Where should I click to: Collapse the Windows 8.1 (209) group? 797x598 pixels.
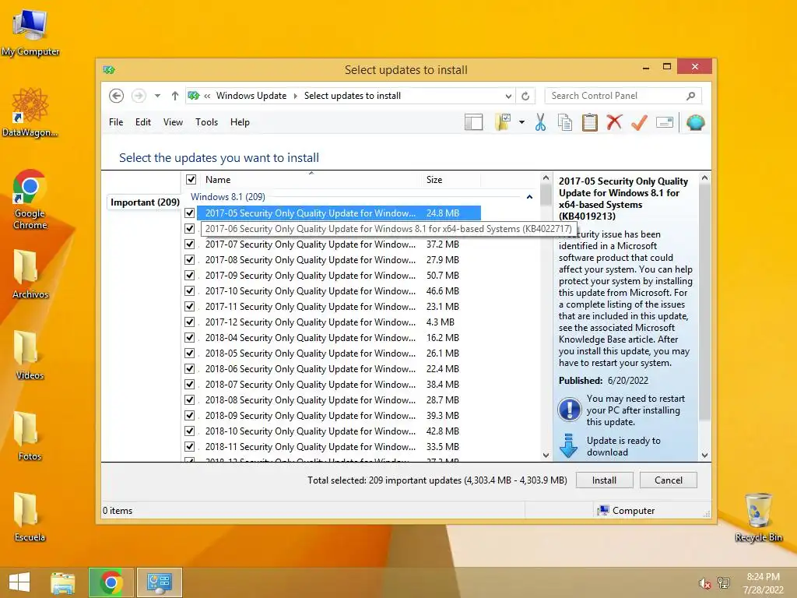[529, 197]
